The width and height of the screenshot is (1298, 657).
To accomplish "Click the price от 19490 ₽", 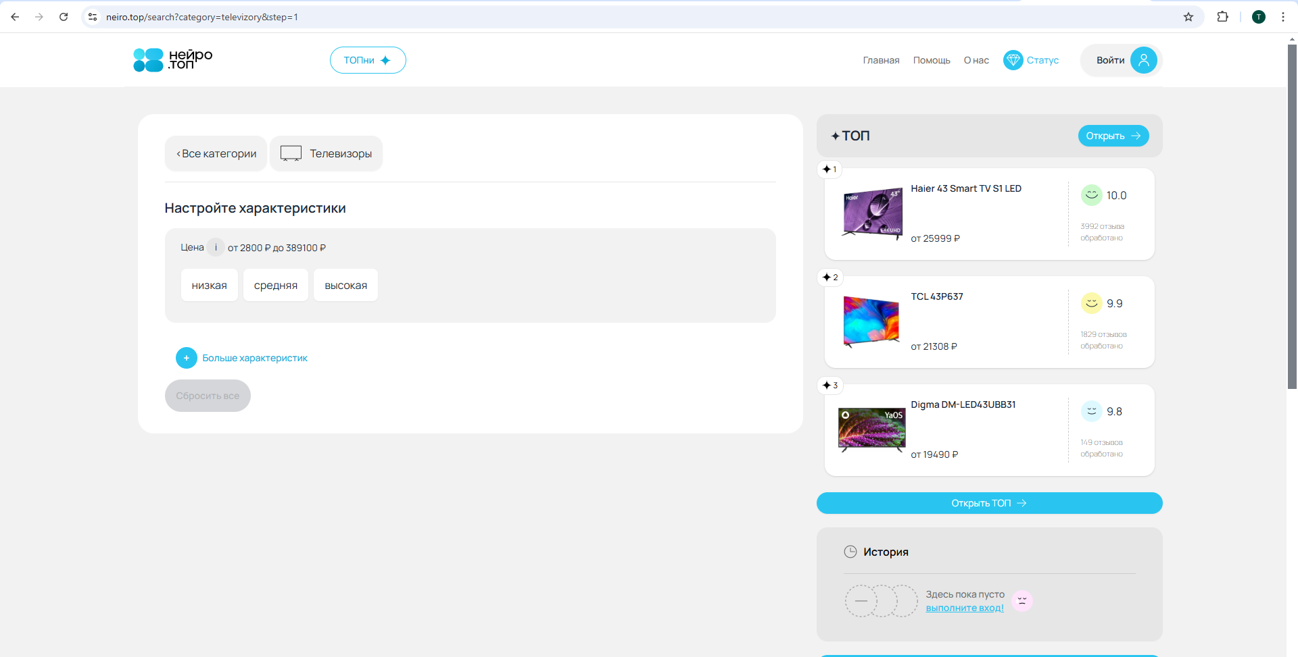I will (x=934, y=454).
